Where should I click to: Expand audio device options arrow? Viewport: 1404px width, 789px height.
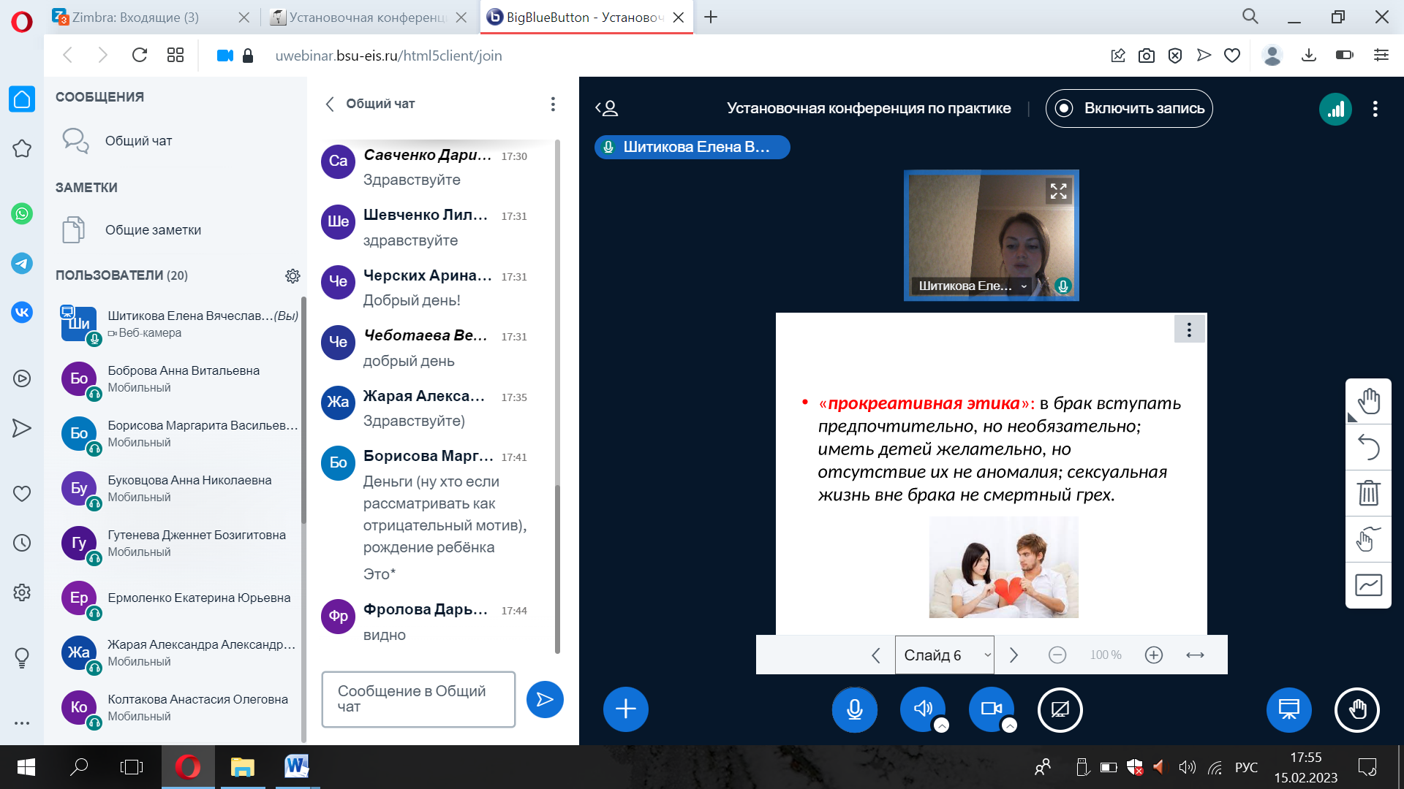[942, 725]
